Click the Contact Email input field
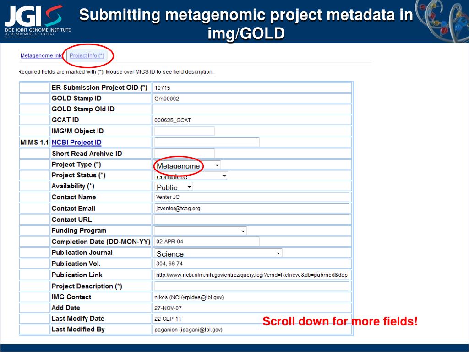The image size is (469, 352). [x=252, y=209]
